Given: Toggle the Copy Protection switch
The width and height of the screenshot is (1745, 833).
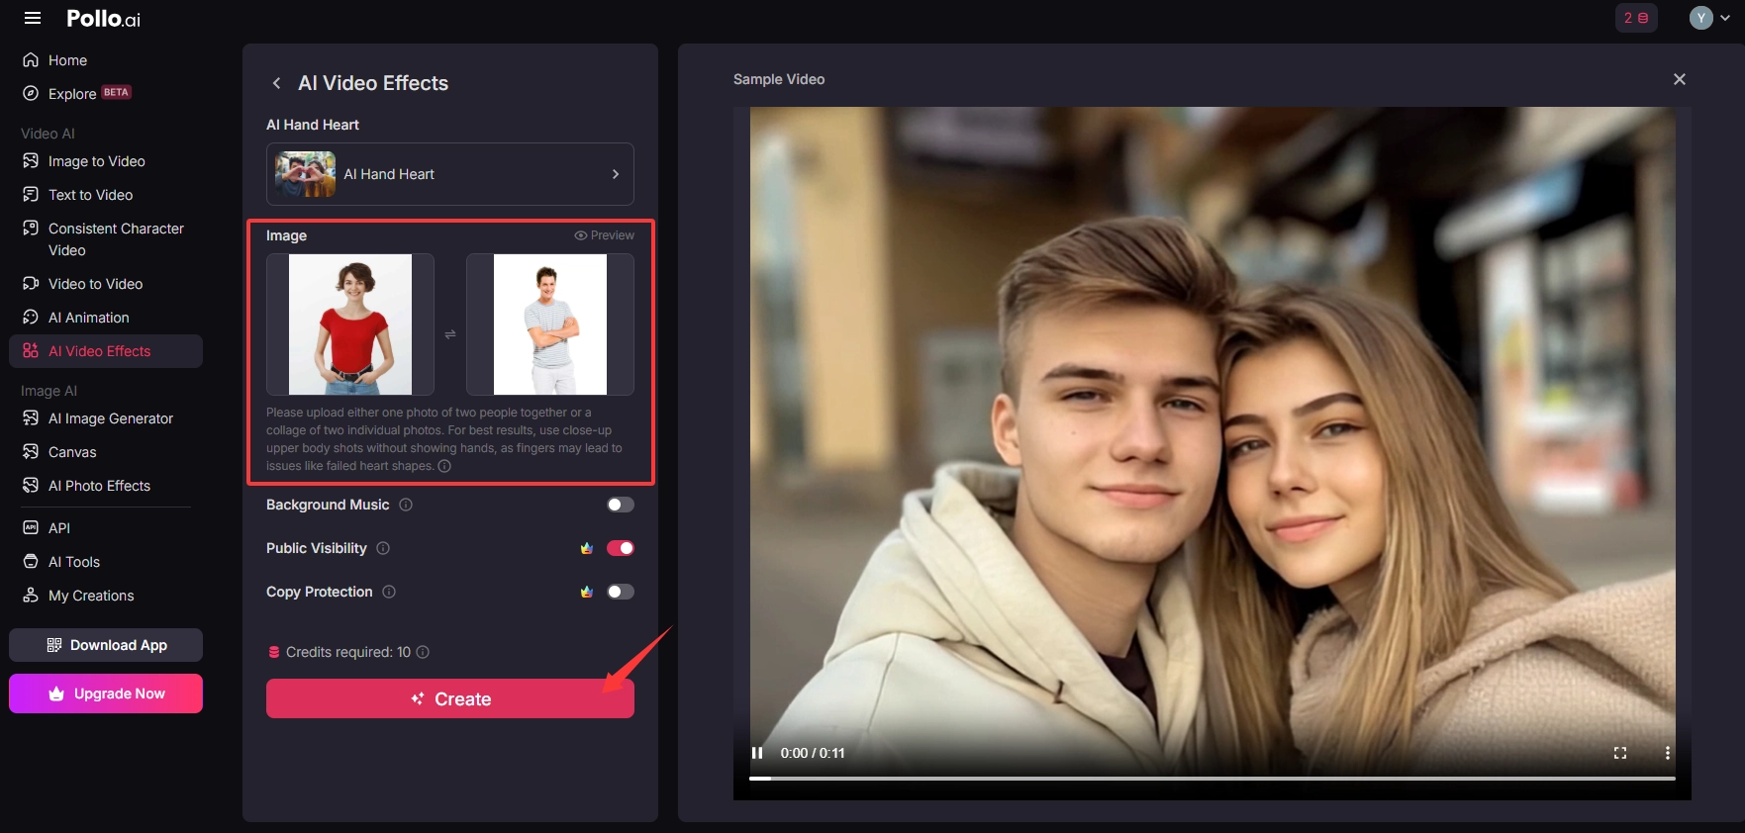Looking at the screenshot, I should pos(621,592).
